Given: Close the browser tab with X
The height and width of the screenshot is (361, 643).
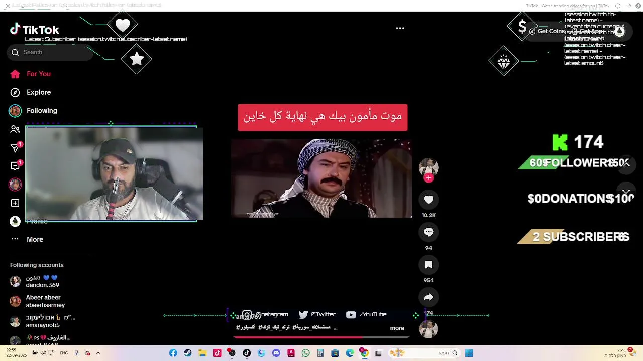Looking at the screenshot, I should click(x=8, y=6).
